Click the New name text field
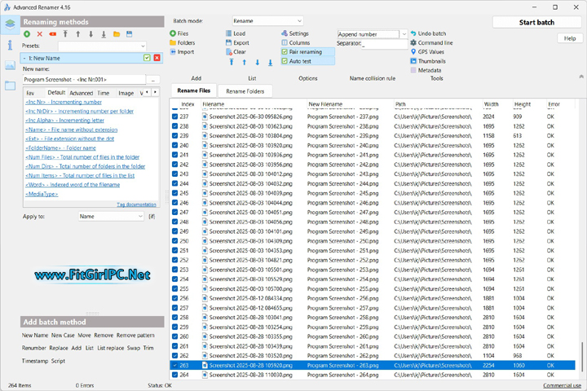The image size is (587, 391). tap(84, 79)
